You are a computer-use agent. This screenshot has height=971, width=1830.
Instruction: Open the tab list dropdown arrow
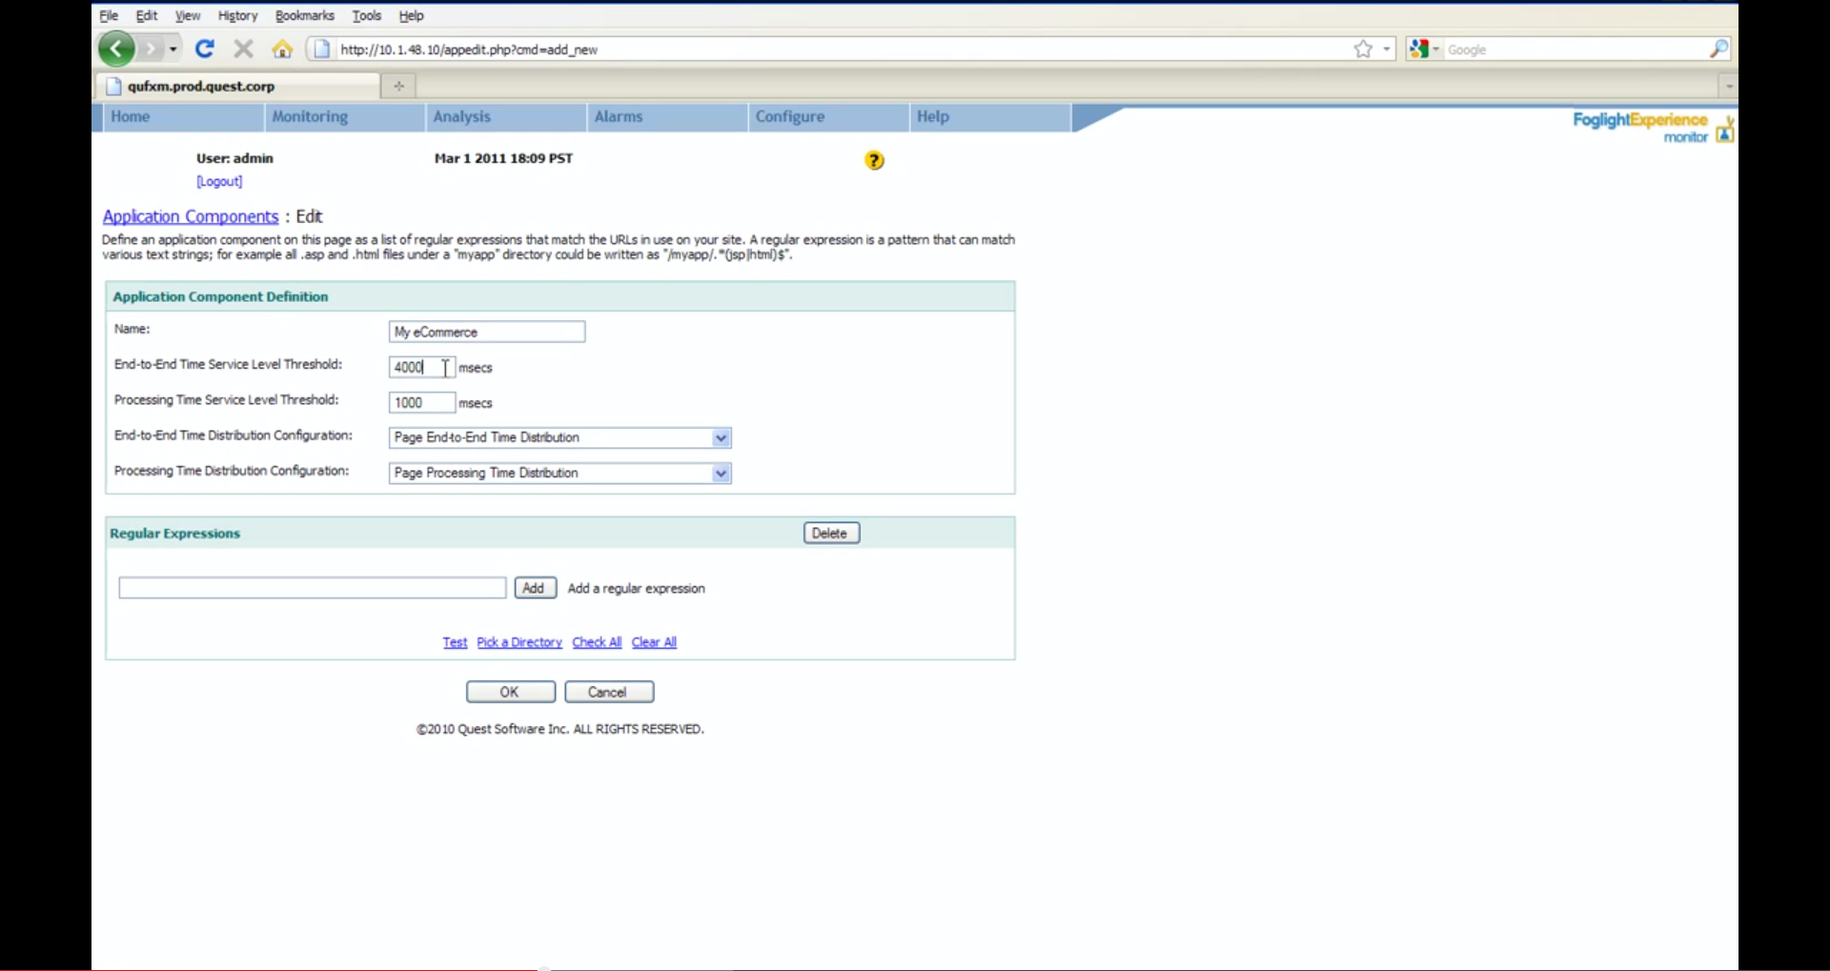pyautogui.click(x=1728, y=86)
